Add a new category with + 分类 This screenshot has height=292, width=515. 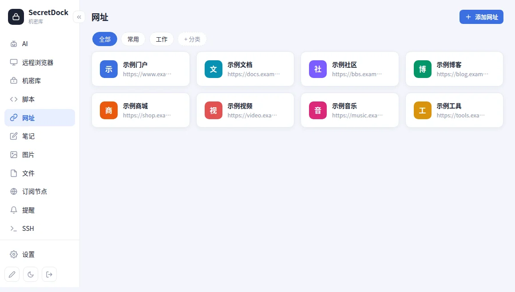(x=192, y=39)
